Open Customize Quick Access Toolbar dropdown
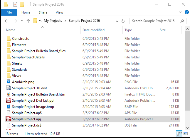 tap(27, 5)
